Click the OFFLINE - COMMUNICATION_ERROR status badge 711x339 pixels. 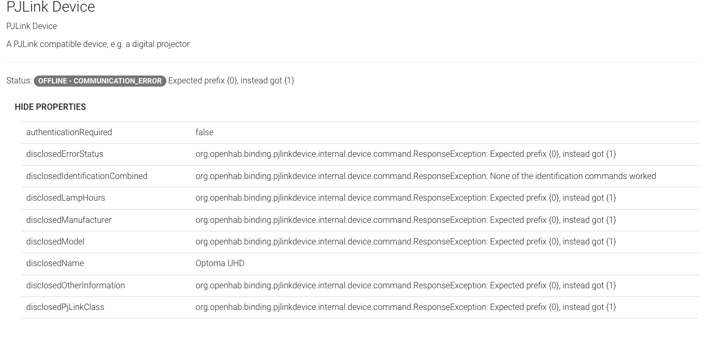[100, 81]
